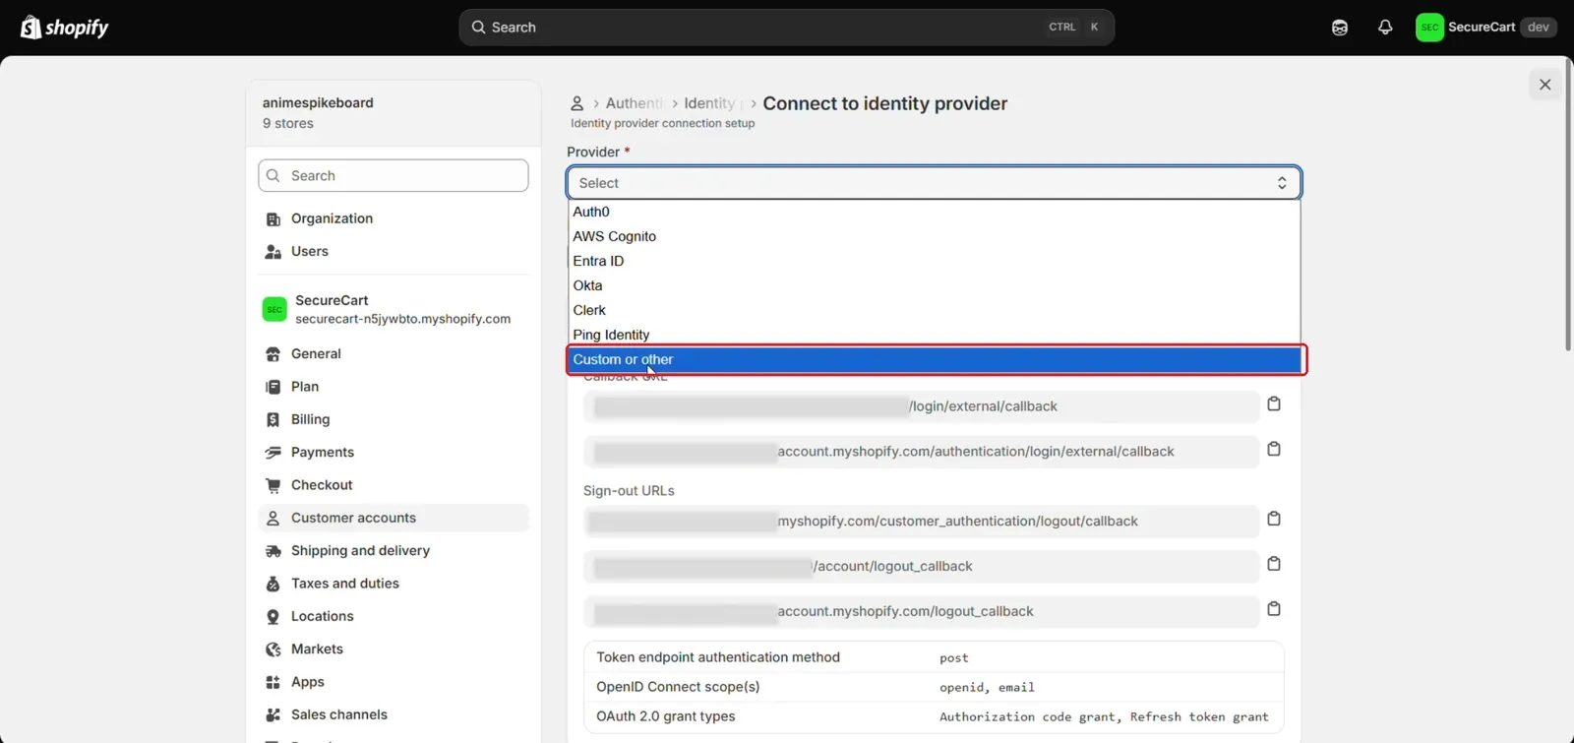Open Users settings

click(x=393, y=251)
